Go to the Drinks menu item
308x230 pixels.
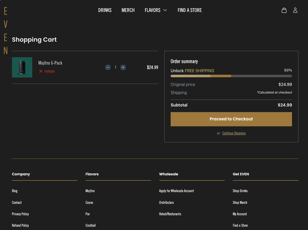105,10
